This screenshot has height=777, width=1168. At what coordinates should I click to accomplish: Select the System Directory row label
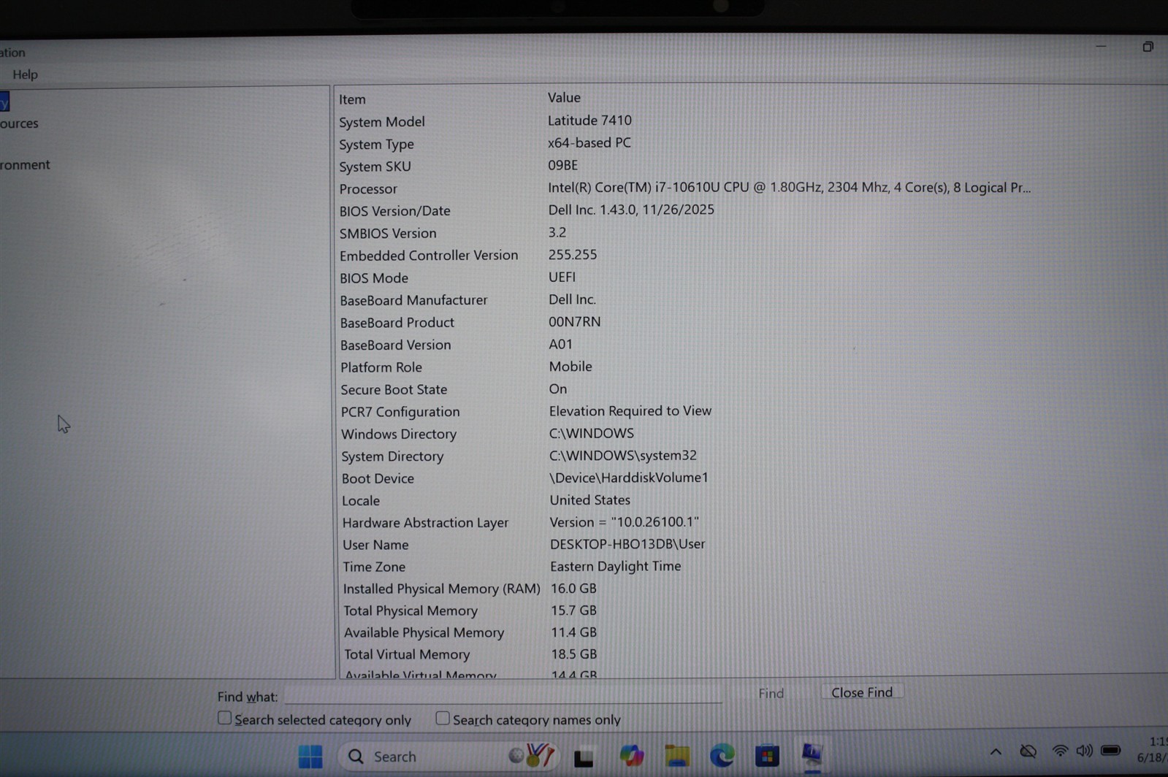pos(392,456)
